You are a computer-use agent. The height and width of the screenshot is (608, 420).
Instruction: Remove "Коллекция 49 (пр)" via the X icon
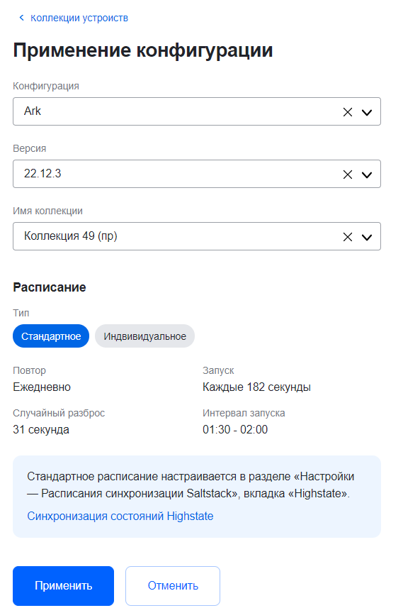(347, 236)
